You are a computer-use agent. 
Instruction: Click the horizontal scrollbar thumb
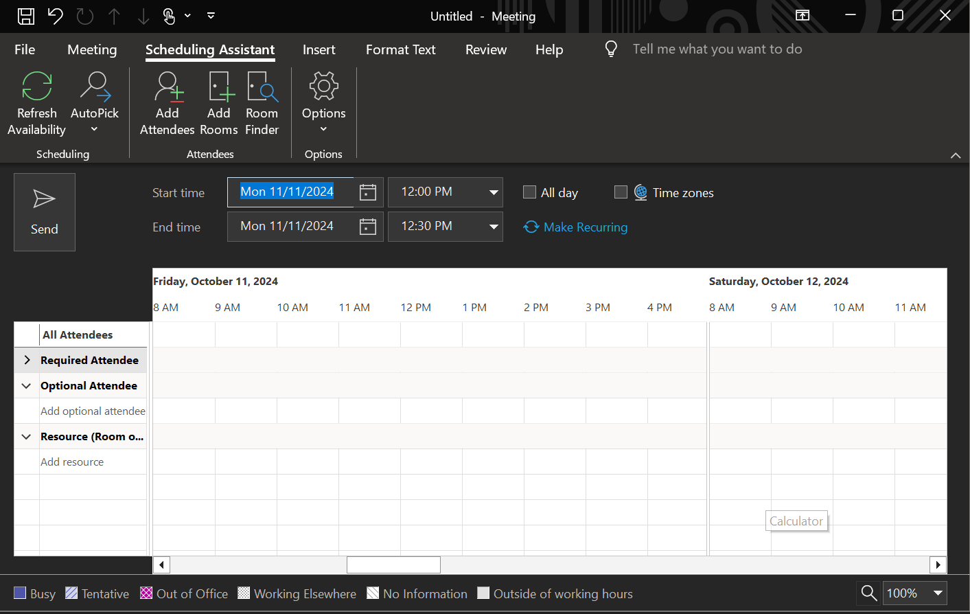[393, 565]
